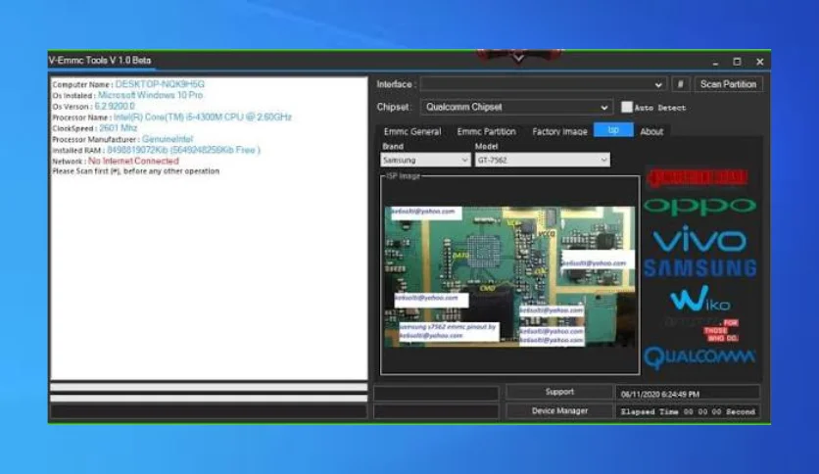Open the Interface dropdown
819x474 pixels.
[543, 84]
